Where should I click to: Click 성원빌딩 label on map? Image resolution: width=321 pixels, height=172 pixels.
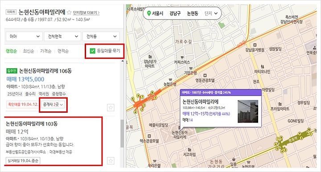[275, 49]
